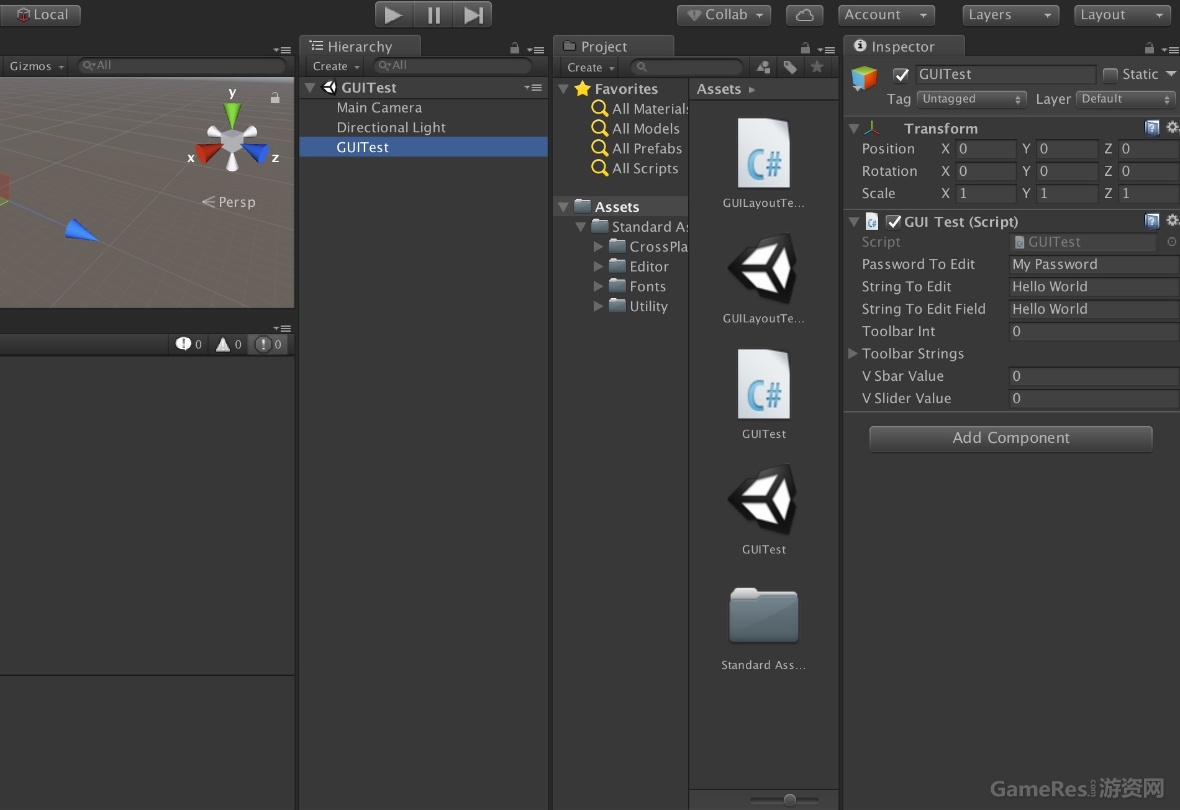Open the Layout dropdown
This screenshot has width=1180, height=810.
pos(1122,15)
